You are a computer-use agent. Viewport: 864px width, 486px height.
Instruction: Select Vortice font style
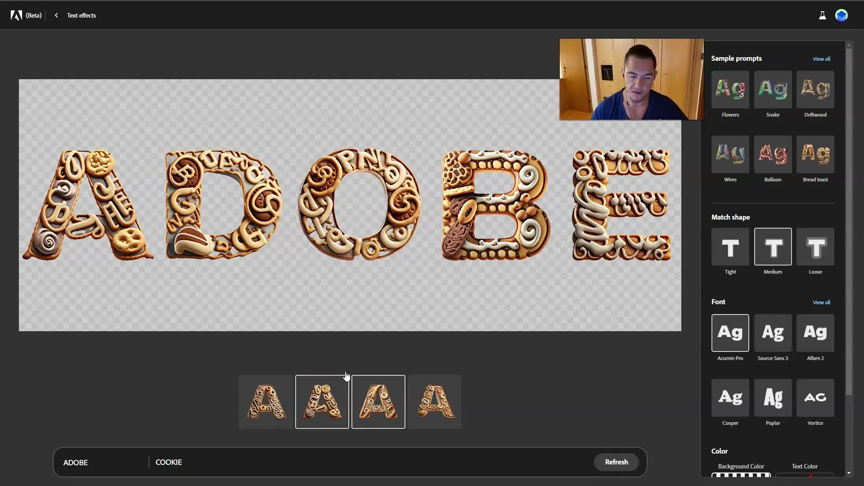(815, 397)
